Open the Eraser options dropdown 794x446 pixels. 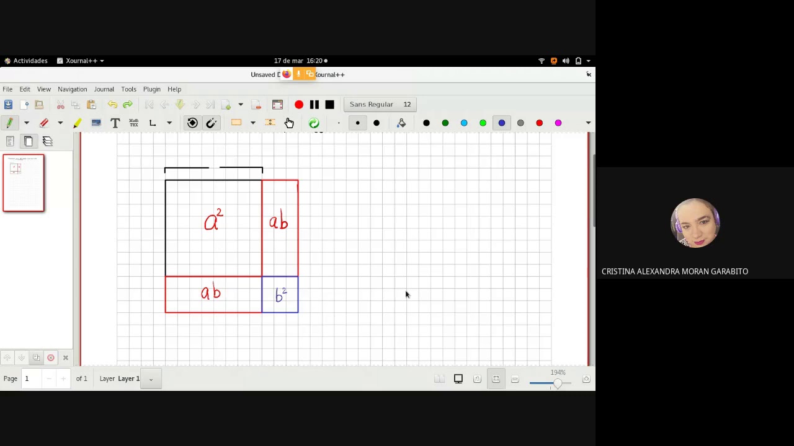coord(60,123)
